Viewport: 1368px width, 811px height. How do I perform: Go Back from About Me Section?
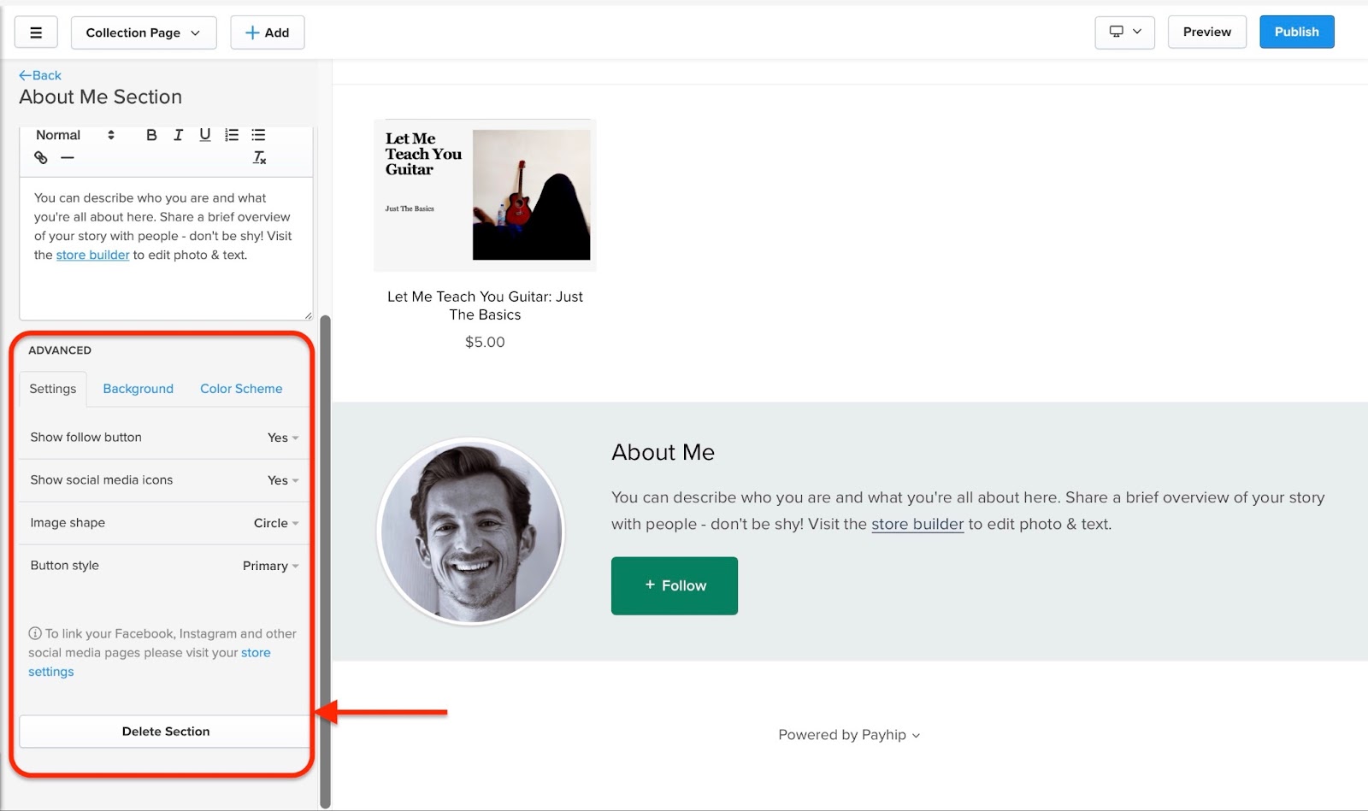click(40, 75)
